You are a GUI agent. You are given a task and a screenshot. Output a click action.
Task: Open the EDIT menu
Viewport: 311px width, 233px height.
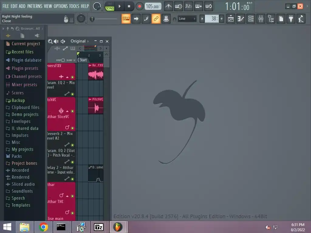14,6
